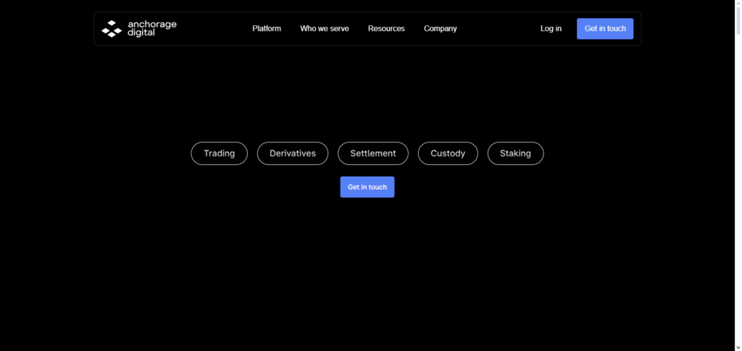742x351 pixels.
Task: Expand the Who we serve menu
Action: tap(324, 29)
